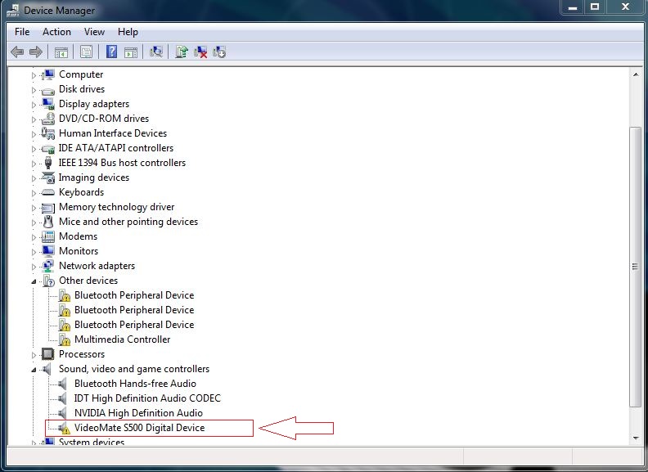Click the IEEE 1394 Bus host controllers icon
Image resolution: width=648 pixels, height=472 pixels.
pyautogui.click(x=48, y=163)
